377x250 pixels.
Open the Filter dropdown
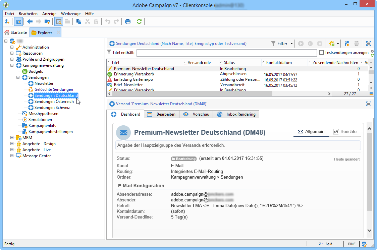pyautogui.click(x=282, y=44)
